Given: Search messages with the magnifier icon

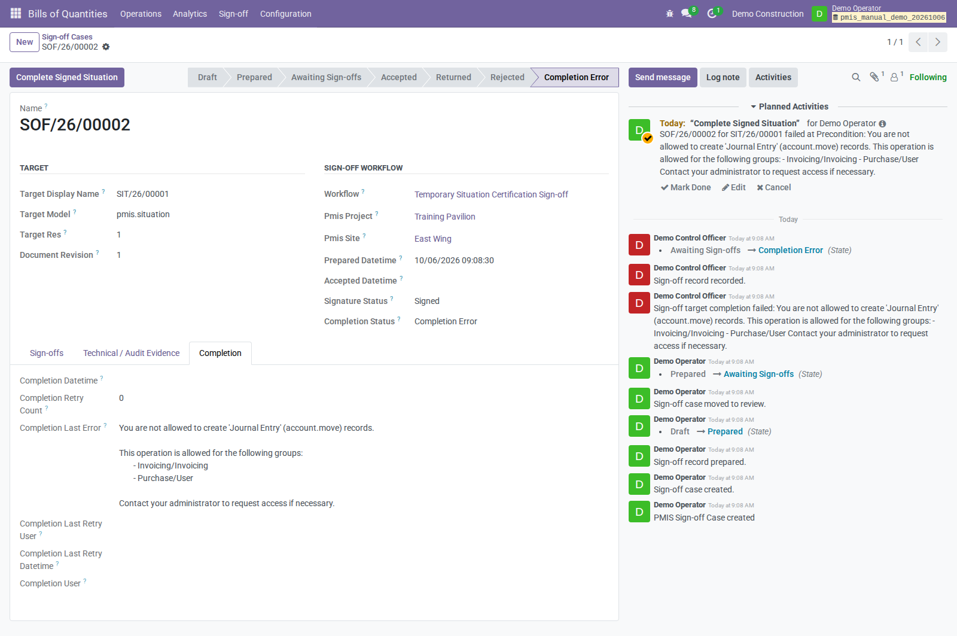Looking at the screenshot, I should (856, 77).
